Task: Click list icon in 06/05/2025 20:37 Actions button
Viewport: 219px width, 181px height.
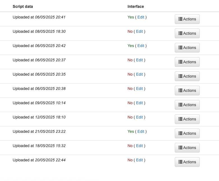Action: [181, 62]
